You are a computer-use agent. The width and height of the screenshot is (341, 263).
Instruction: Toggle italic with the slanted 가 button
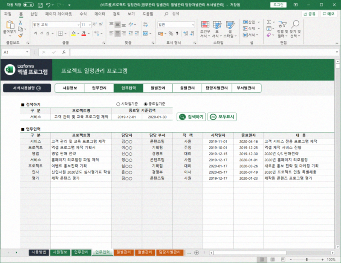click(x=41, y=34)
